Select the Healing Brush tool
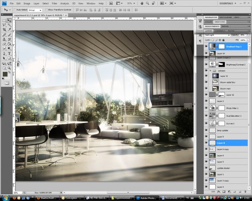The width and height of the screenshot is (252, 201). point(4,35)
